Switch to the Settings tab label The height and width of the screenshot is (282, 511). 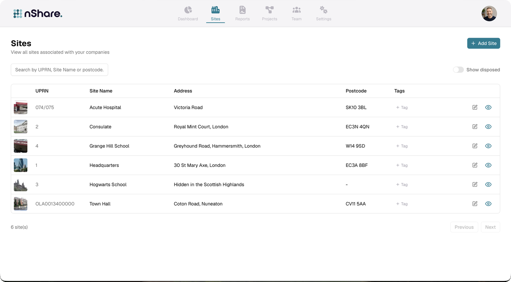point(323,19)
